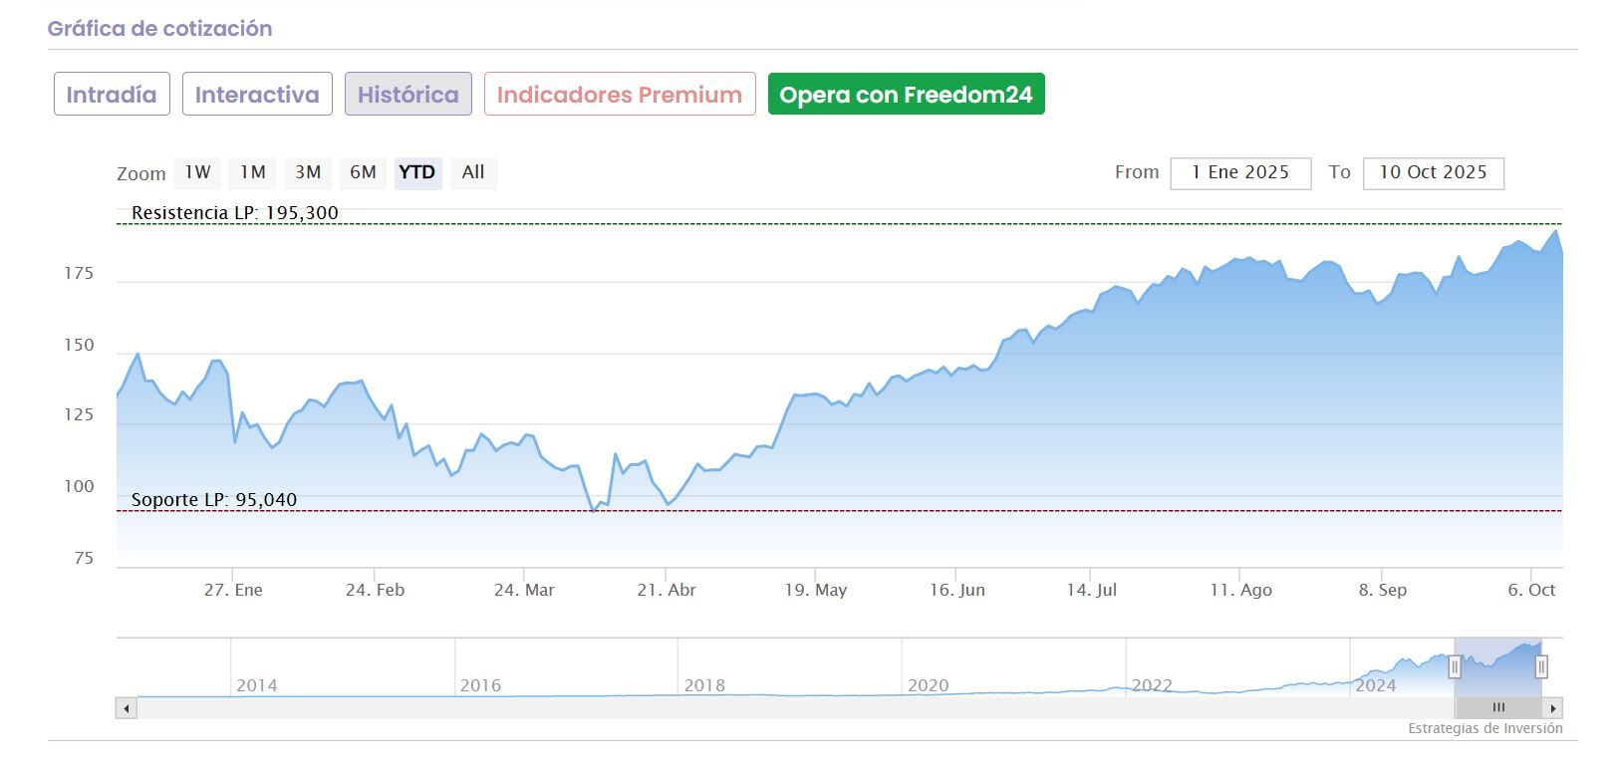
Task: Select the 1M zoom range
Action: (253, 172)
